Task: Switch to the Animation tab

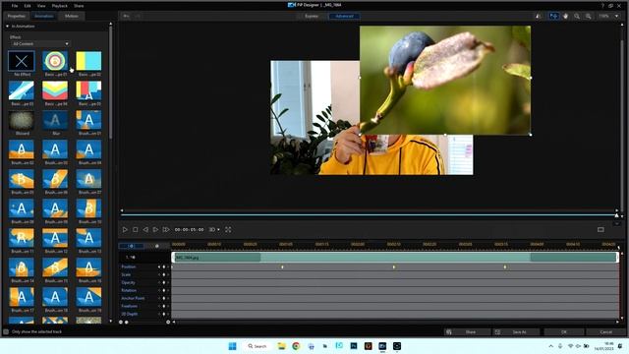Action: [43, 16]
